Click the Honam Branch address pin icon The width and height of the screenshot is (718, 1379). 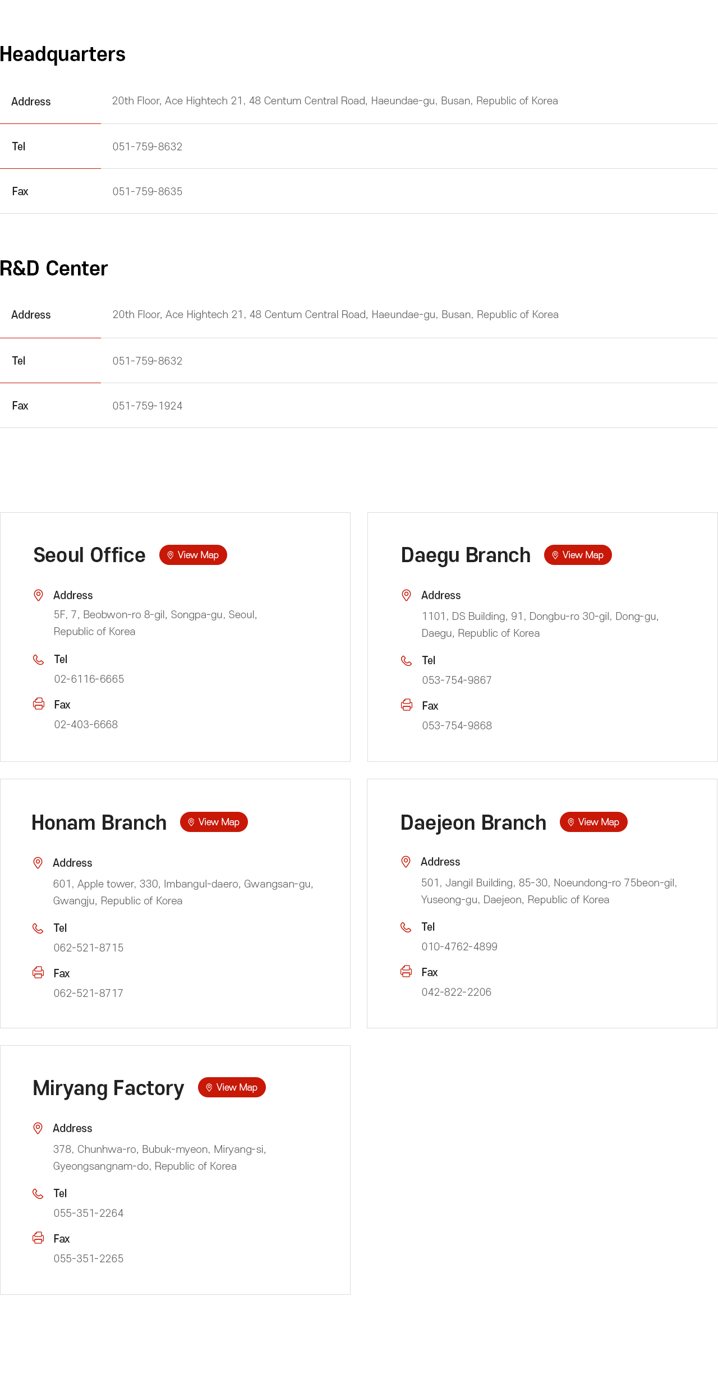[38, 863]
